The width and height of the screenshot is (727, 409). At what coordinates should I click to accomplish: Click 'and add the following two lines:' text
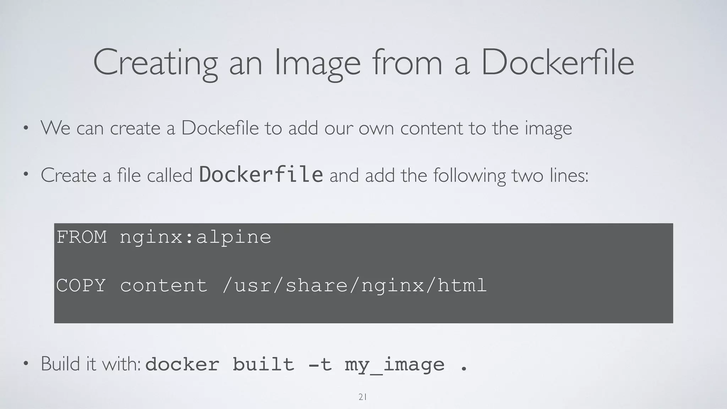tap(459, 175)
